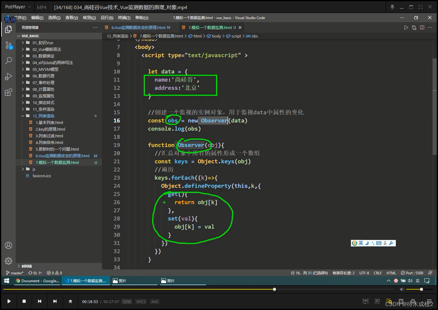Click the master* git branch status
This screenshot has height=310, width=438.
pyautogui.click(x=15, y=273)
